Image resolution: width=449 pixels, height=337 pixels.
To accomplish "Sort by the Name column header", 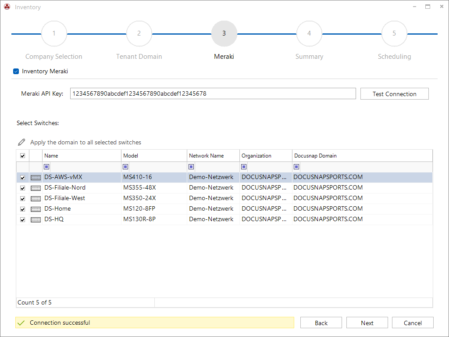I will click(x=82, y=156).
